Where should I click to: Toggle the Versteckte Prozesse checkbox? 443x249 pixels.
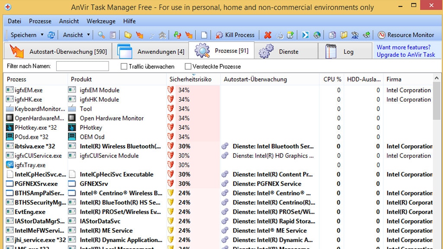point(188,66)
